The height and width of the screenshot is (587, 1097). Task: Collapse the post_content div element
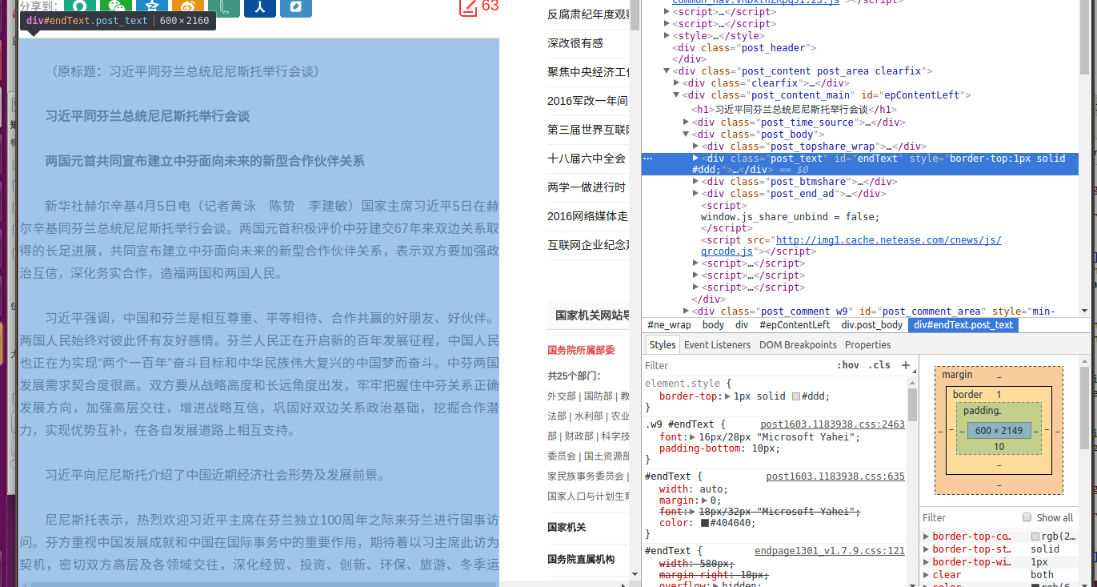point(667,70)
